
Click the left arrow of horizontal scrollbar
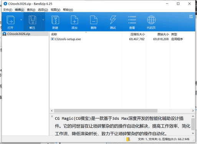point(52,111)
